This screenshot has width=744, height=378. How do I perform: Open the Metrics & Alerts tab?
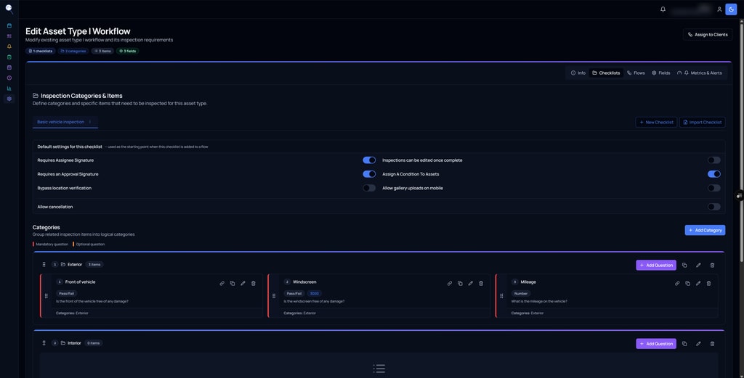pos(700,73)
